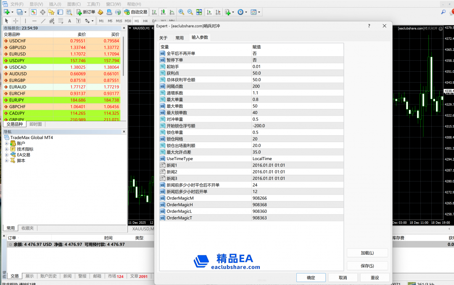Click the 加载(L) button
The height and width of the screenshot is (285, 454).
click(x=367, y=253)
